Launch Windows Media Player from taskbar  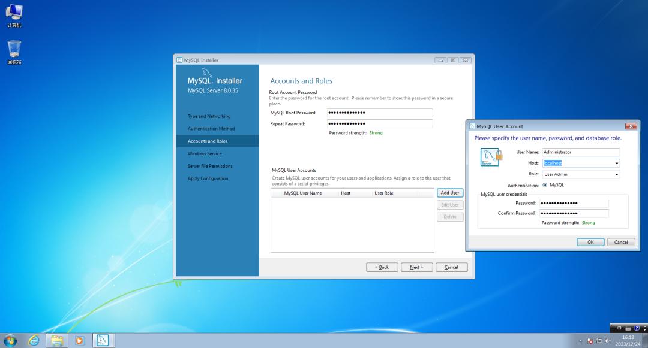[x=79, y=341]
